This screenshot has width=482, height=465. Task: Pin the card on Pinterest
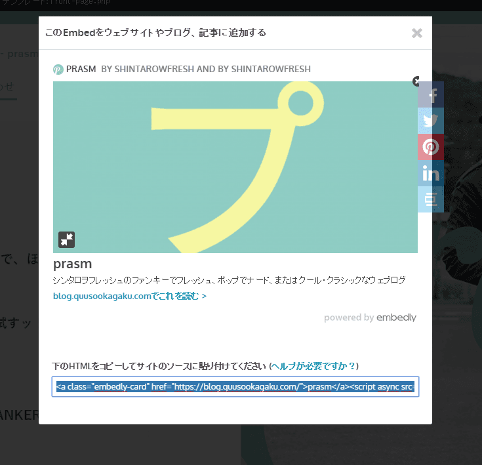430,147
